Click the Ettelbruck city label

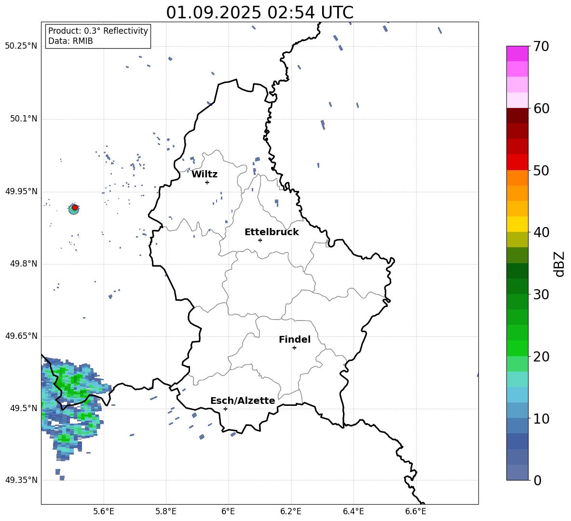(x=272, y=232)
